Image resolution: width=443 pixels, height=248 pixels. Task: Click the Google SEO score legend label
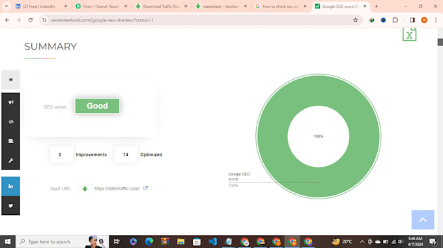(239, 177)
